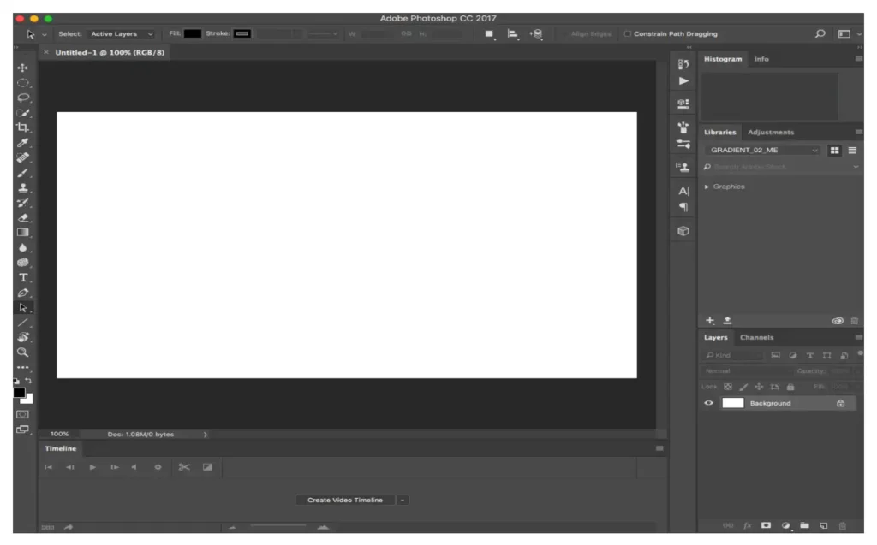
Task: Select the Crop tool
Action: [x=22, y=127]
